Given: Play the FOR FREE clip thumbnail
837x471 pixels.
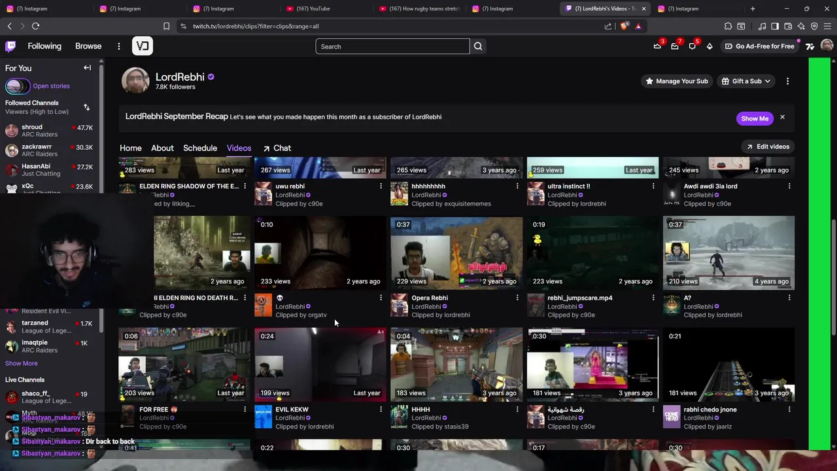Looking at the screenshot, I should click(x=184, y=364).
